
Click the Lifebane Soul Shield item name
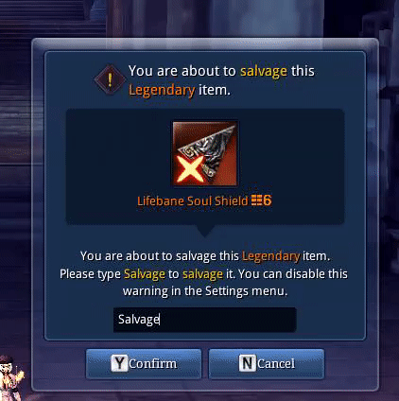point(193,200)
